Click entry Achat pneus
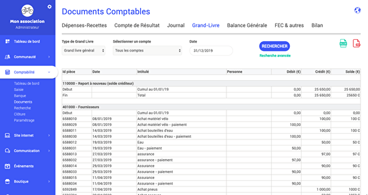 (147, 189)
